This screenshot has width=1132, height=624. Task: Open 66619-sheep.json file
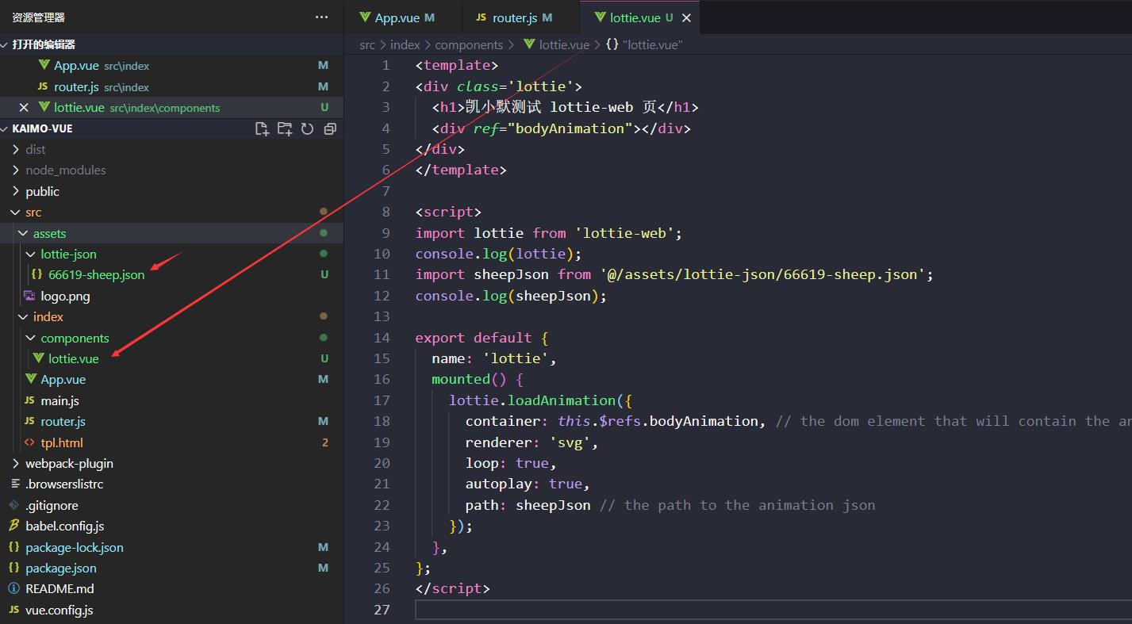coord(171,274)
